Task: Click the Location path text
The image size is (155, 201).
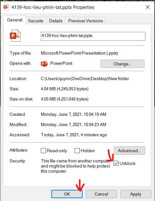Action: [x=85, y=78]
